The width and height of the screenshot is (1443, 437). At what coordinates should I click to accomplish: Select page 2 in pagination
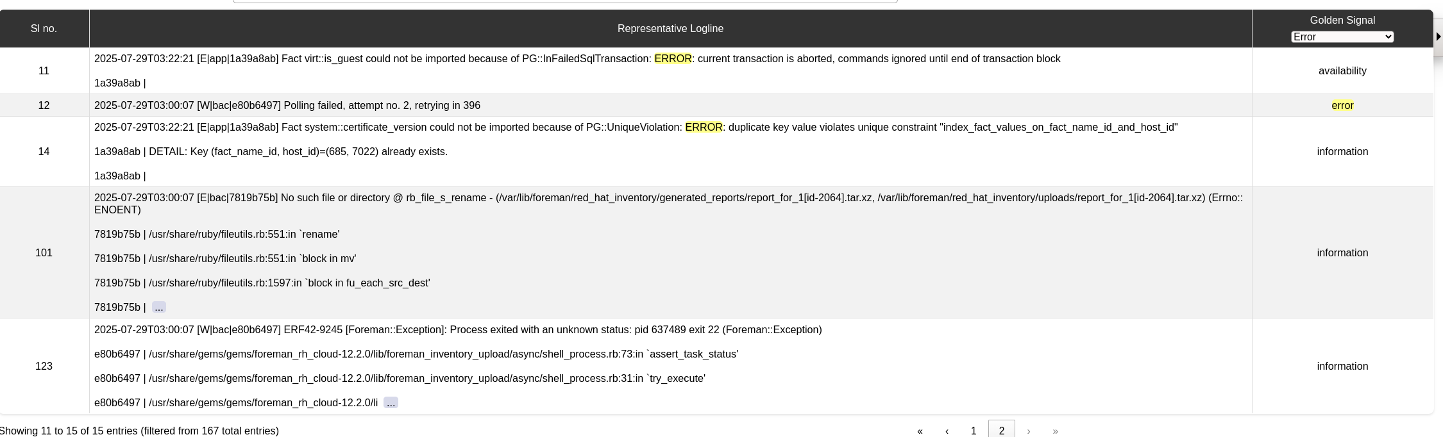click(x=1001, y=431)
